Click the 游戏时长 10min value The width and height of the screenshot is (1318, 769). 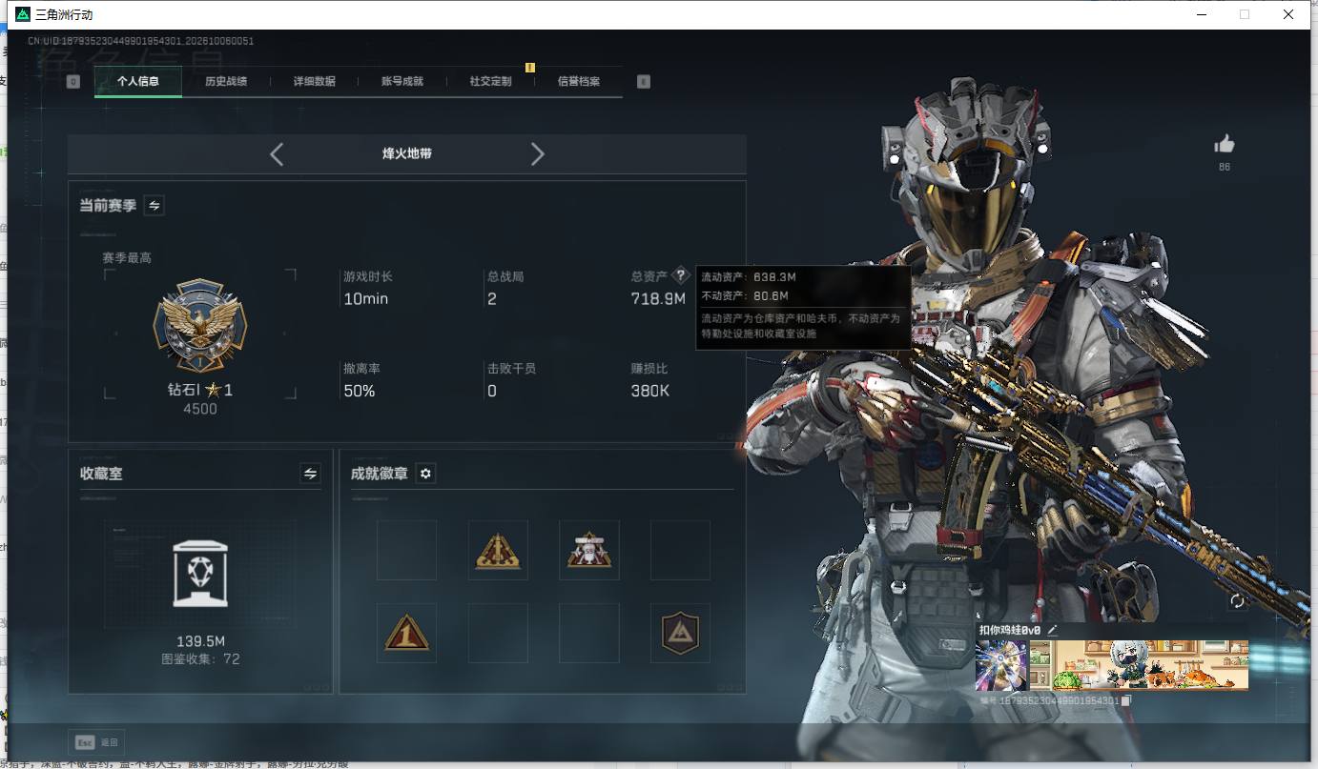click(366, 298)
